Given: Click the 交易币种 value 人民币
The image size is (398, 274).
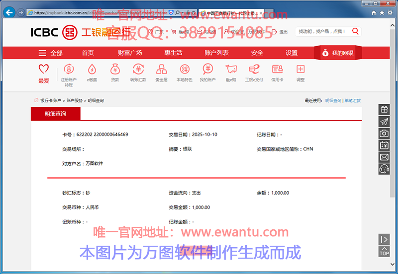Looking at the screenshot, I should pyautogui.click(x=92, y=207).
